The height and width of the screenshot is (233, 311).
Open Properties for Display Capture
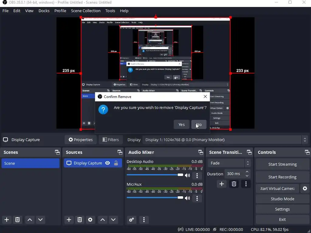click(x=80, y=140)
